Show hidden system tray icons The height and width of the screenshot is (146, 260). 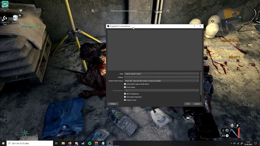pyautogui.click(x=232, y=143)
